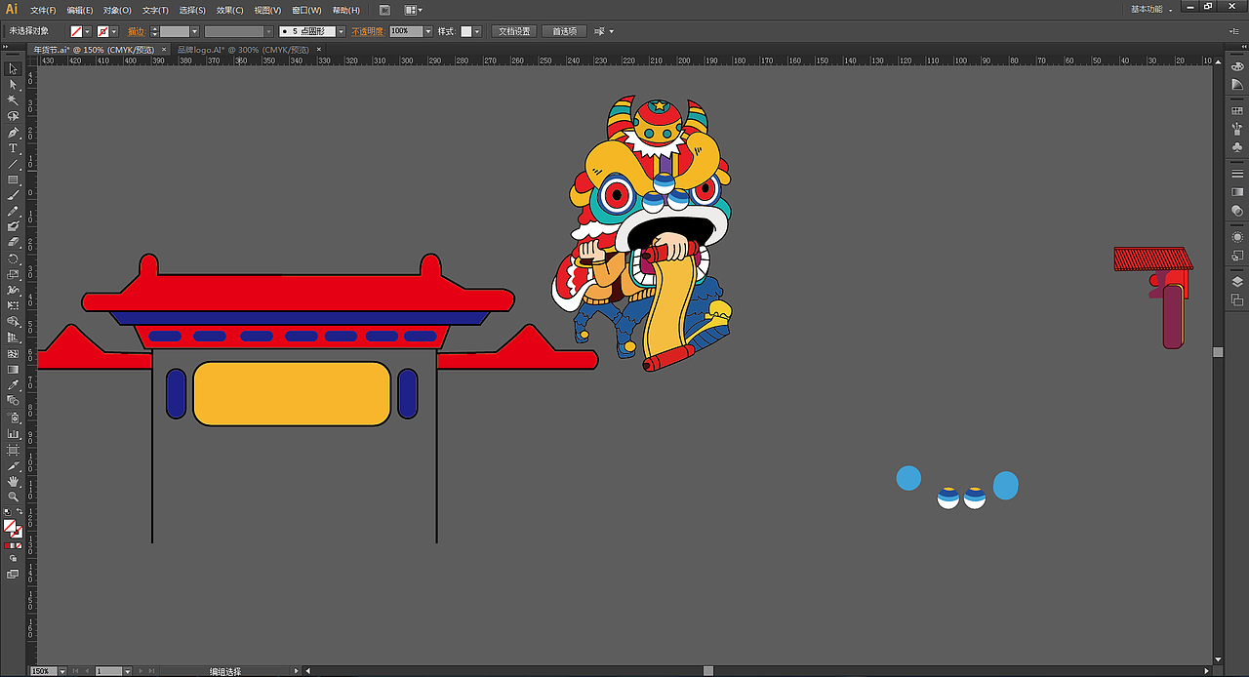1249x677 pixels.
Task: Expand the opacity 100% dropdown
Action: click(x=428, y=31)
